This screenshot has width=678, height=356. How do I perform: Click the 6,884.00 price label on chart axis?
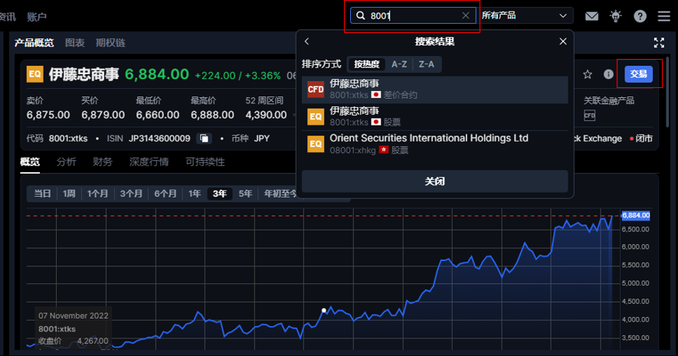click(636, 215)
